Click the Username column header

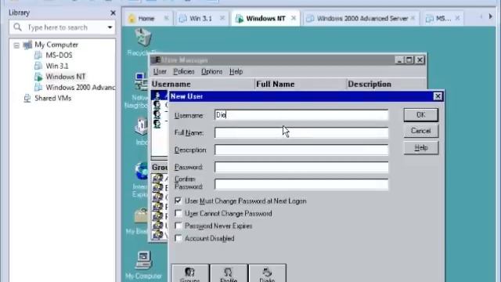203,84
